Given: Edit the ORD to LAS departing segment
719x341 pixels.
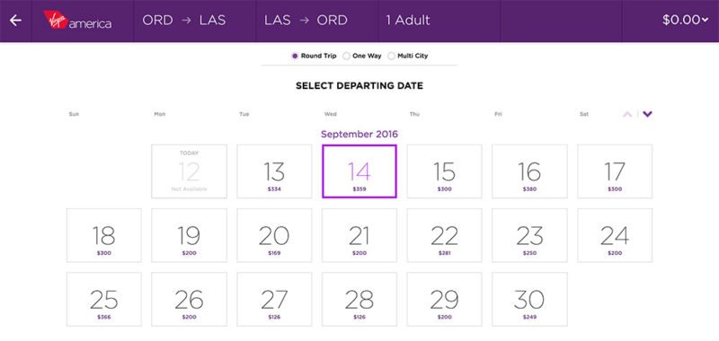Looking at the screenshot, I should (x=184, y=21).
